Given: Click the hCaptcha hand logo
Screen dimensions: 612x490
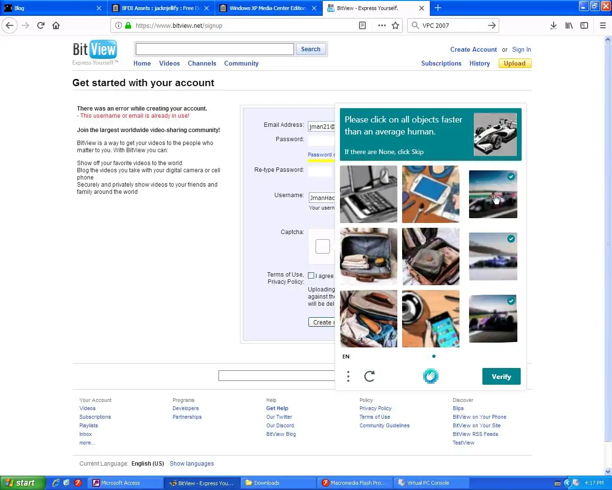Looking at the screenshot, I should click(x=430, y=376).
